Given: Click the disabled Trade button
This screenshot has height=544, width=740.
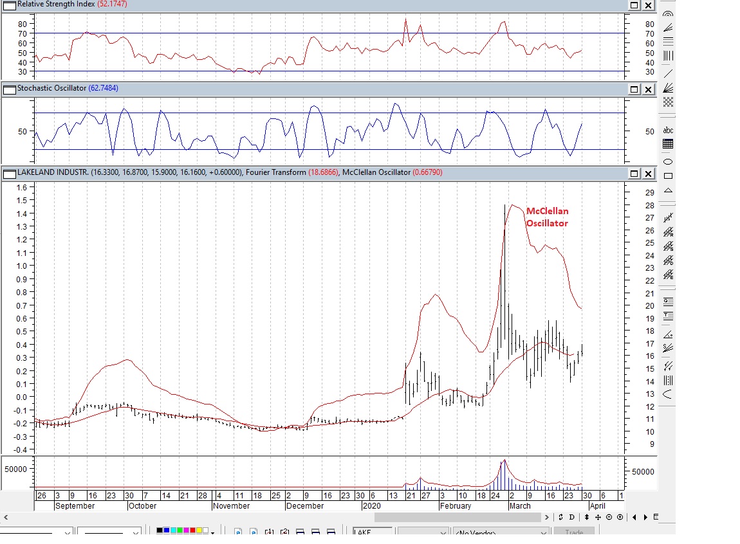Looking at the screenshot, I should click(x=574, y=532).
